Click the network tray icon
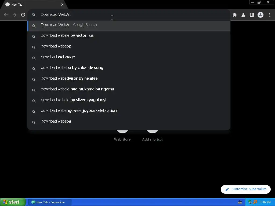 pyautogui.click(x=250, y=202)
